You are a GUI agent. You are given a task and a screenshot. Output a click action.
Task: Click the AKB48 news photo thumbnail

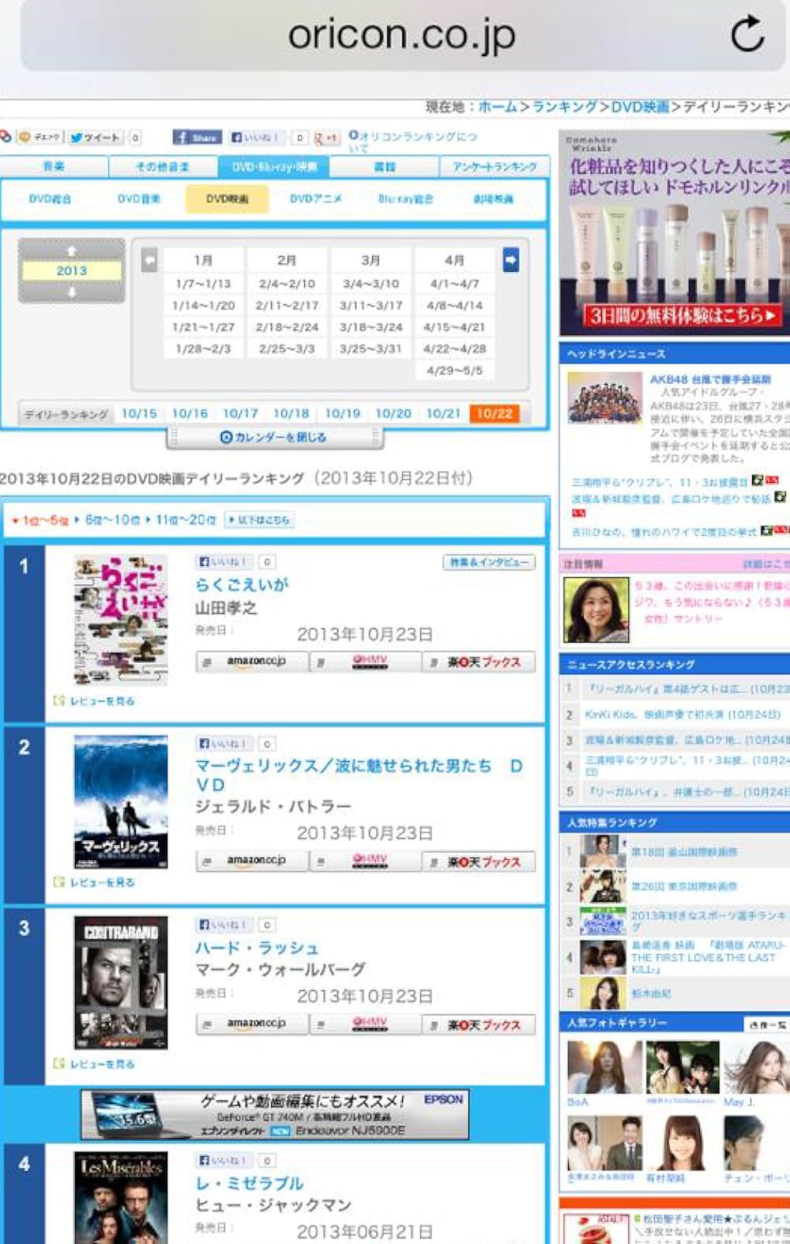click(x=604, y=397)
